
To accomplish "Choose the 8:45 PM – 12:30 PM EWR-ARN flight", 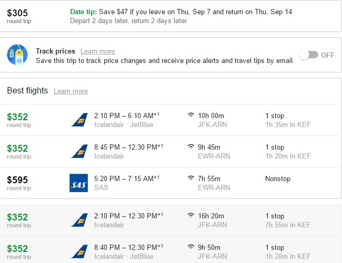I will coord(170,152).
